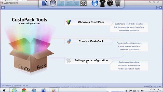Viewport: 163px width, 92px height.
Task: View Packs creations in progress
Action: coord(129,43)
